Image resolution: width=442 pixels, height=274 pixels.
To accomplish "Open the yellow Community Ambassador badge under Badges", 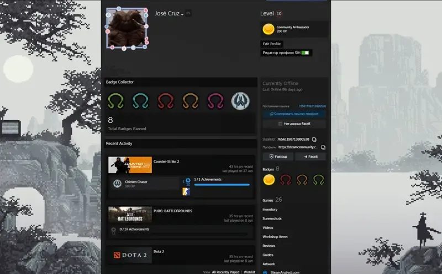I will (269, 180).
